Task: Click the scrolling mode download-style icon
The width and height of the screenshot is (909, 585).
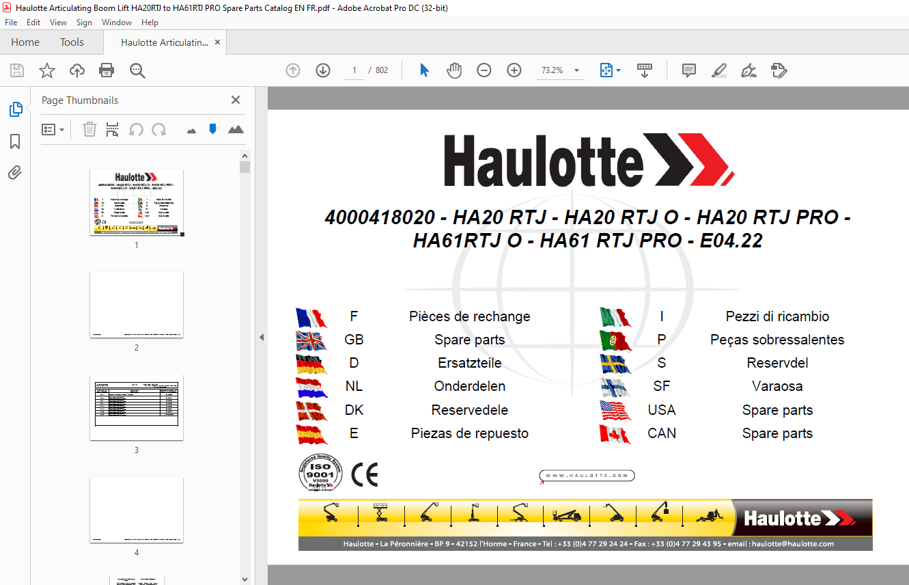Action: pos(645,70)
